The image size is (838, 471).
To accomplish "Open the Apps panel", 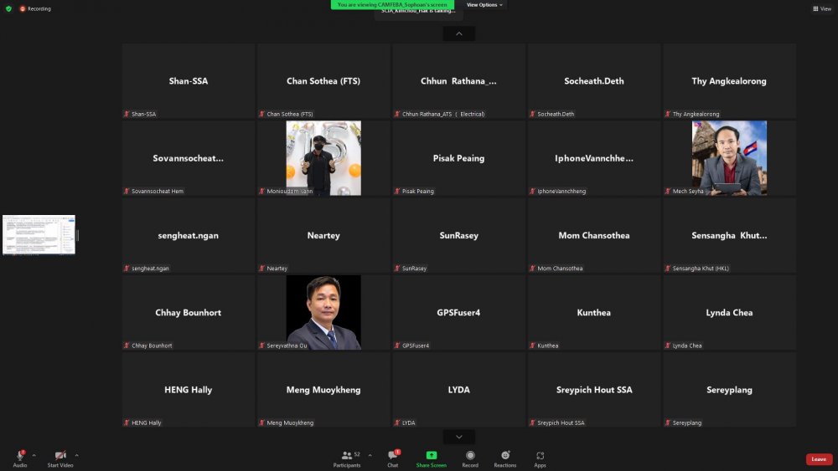I will (x=540, y=456).
